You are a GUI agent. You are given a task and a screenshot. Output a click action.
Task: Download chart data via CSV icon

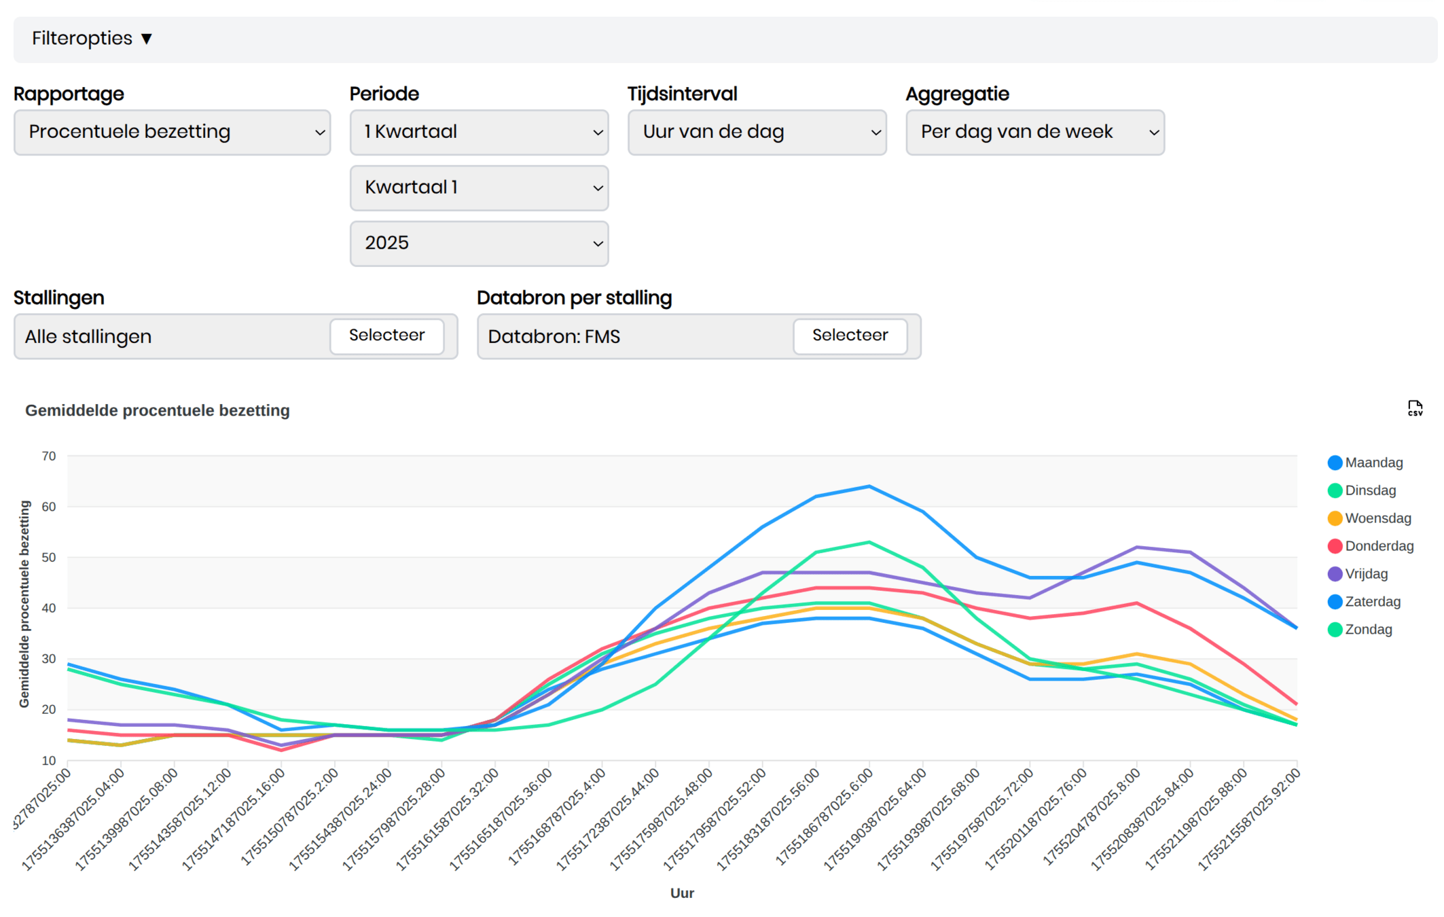tap(1415, 408)
